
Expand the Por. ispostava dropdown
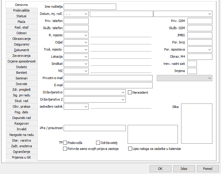click(x=210, y=49)
